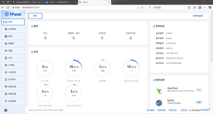Click the 负载 gauge 2.67%

pyautogui.click(x=102, y=68)
